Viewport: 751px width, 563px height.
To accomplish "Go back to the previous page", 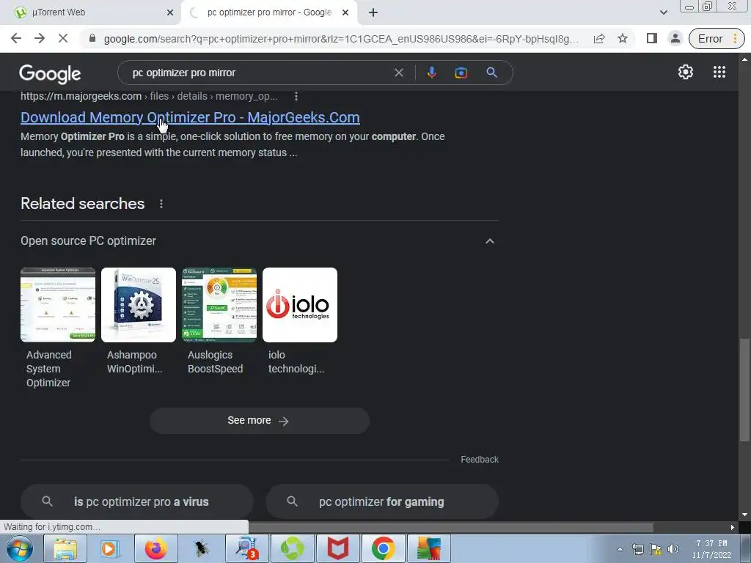I will (x=16, y=38).
